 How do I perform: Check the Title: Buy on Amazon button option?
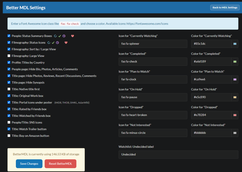pyautogui.click(x=9, y=136)
